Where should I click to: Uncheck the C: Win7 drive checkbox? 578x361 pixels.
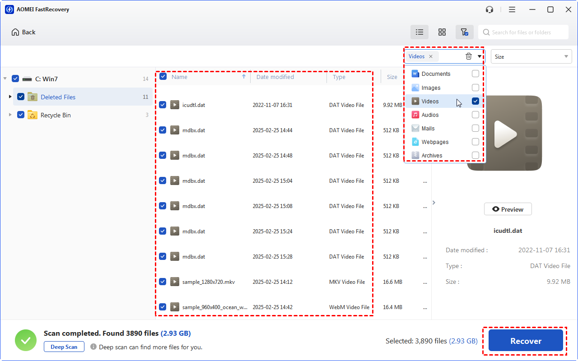point(15,79)
